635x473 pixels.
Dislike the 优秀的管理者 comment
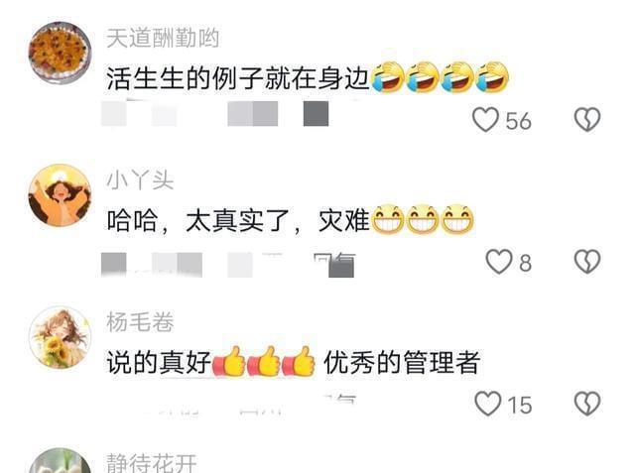587,404
